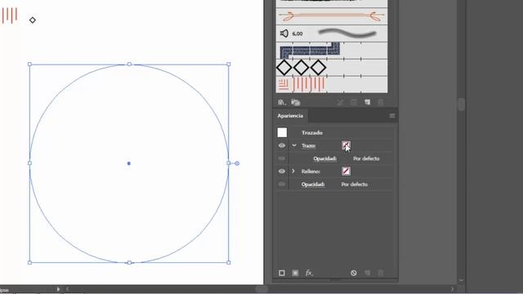The width and height of the screenshot is (523, 294).
Task: Click the panel dock vertical scrollbar thumb
Action: coord(461,105)
